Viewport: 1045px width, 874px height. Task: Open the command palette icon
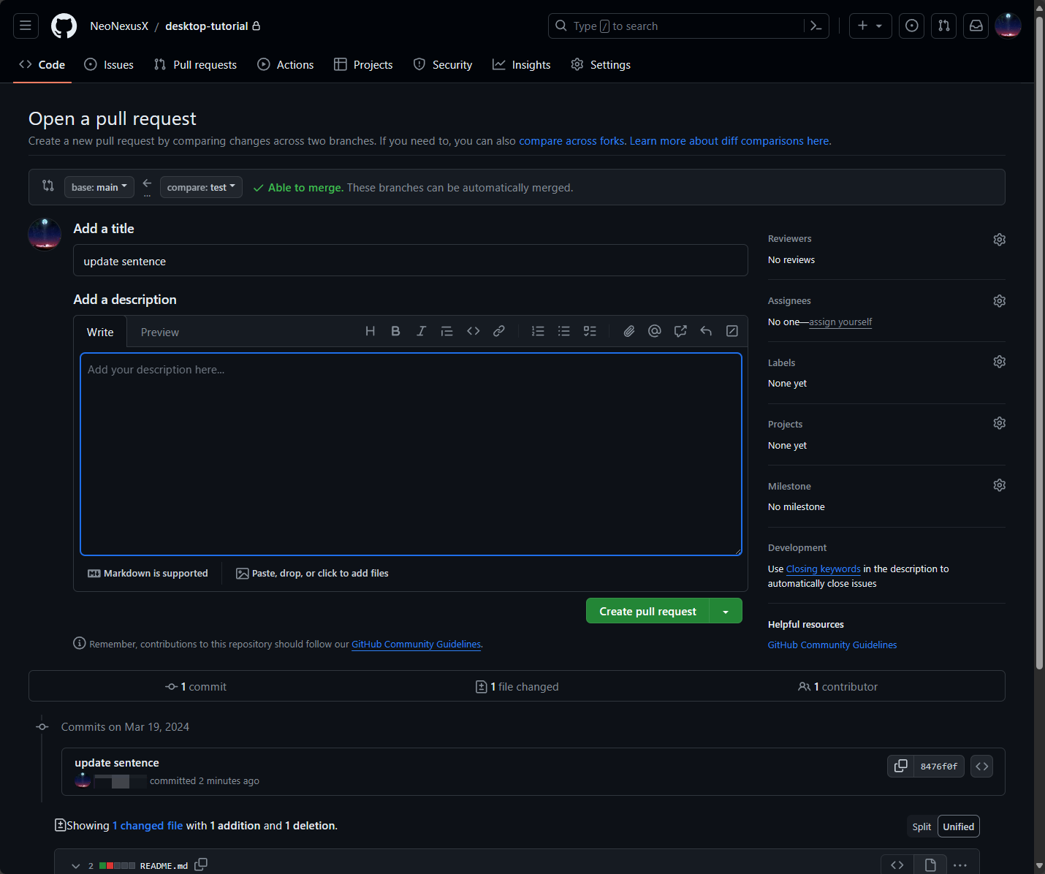click(x=816, y=26)
